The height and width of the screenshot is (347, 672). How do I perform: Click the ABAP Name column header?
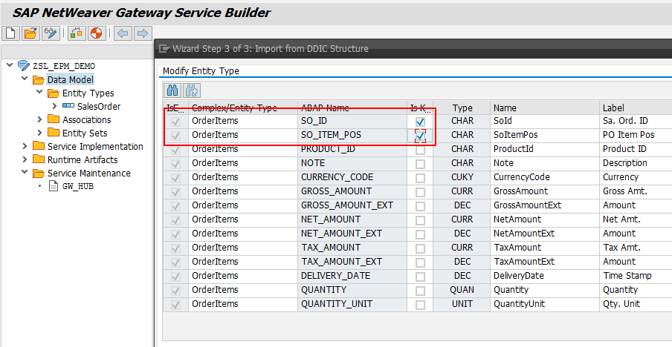click(352, 108)
